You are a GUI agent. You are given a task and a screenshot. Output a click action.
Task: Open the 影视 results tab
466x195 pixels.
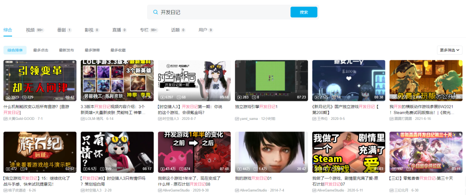click(x=92, y=30)
